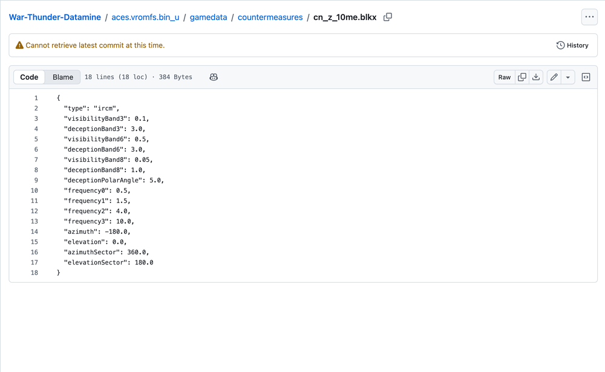Image resolution: width=605 pixels, height=372 pixels.
Task: Click the "azimuthSector": 360.0 line
Action: tap(106, 252)
